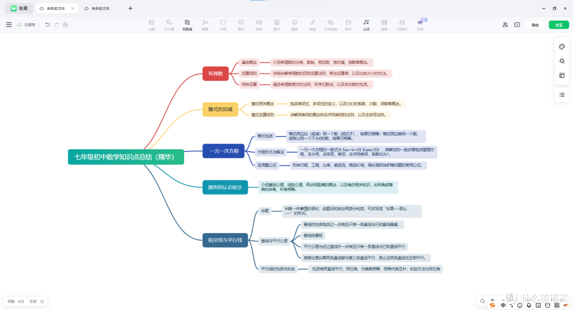Select the 相交线与平行线 node
Screen dimensions: 573x310
(225, 240)
